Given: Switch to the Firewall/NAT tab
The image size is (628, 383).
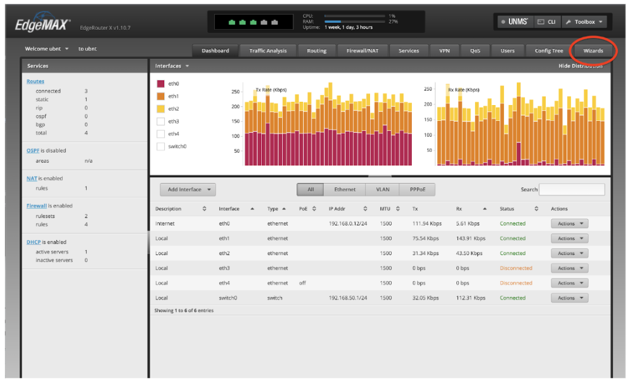Looking at the screenshot, I should 362,51.
